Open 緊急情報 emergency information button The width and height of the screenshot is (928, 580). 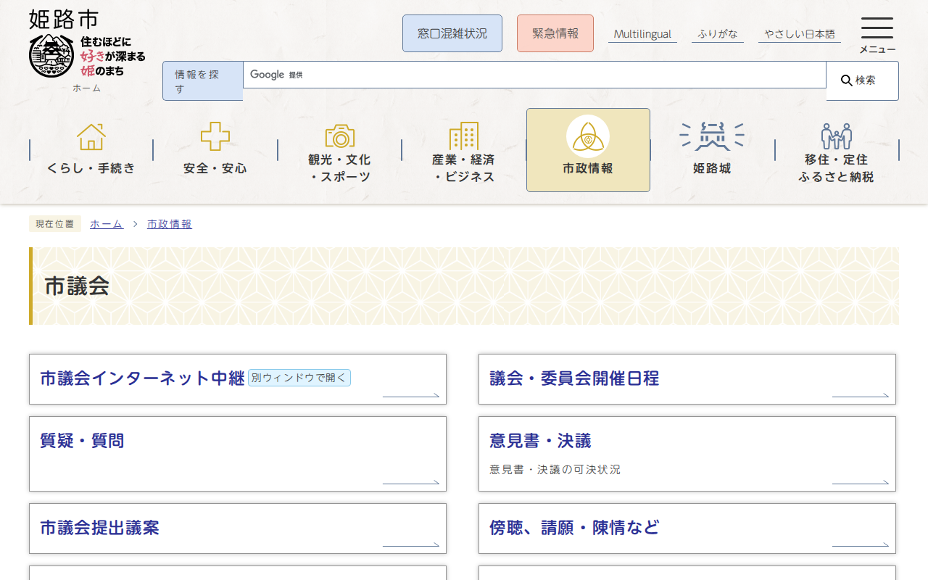(555, 33)
